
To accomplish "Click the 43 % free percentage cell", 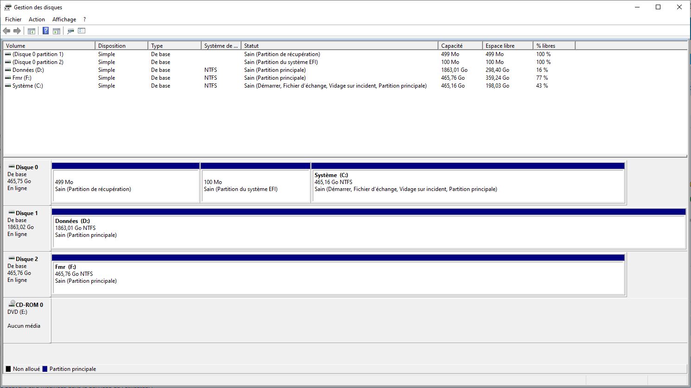I will coord(542,86).
